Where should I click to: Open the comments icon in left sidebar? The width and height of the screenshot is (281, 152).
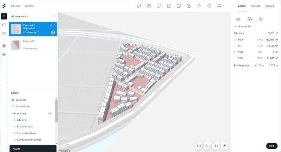pyautogui.click(x=4, y=33)
